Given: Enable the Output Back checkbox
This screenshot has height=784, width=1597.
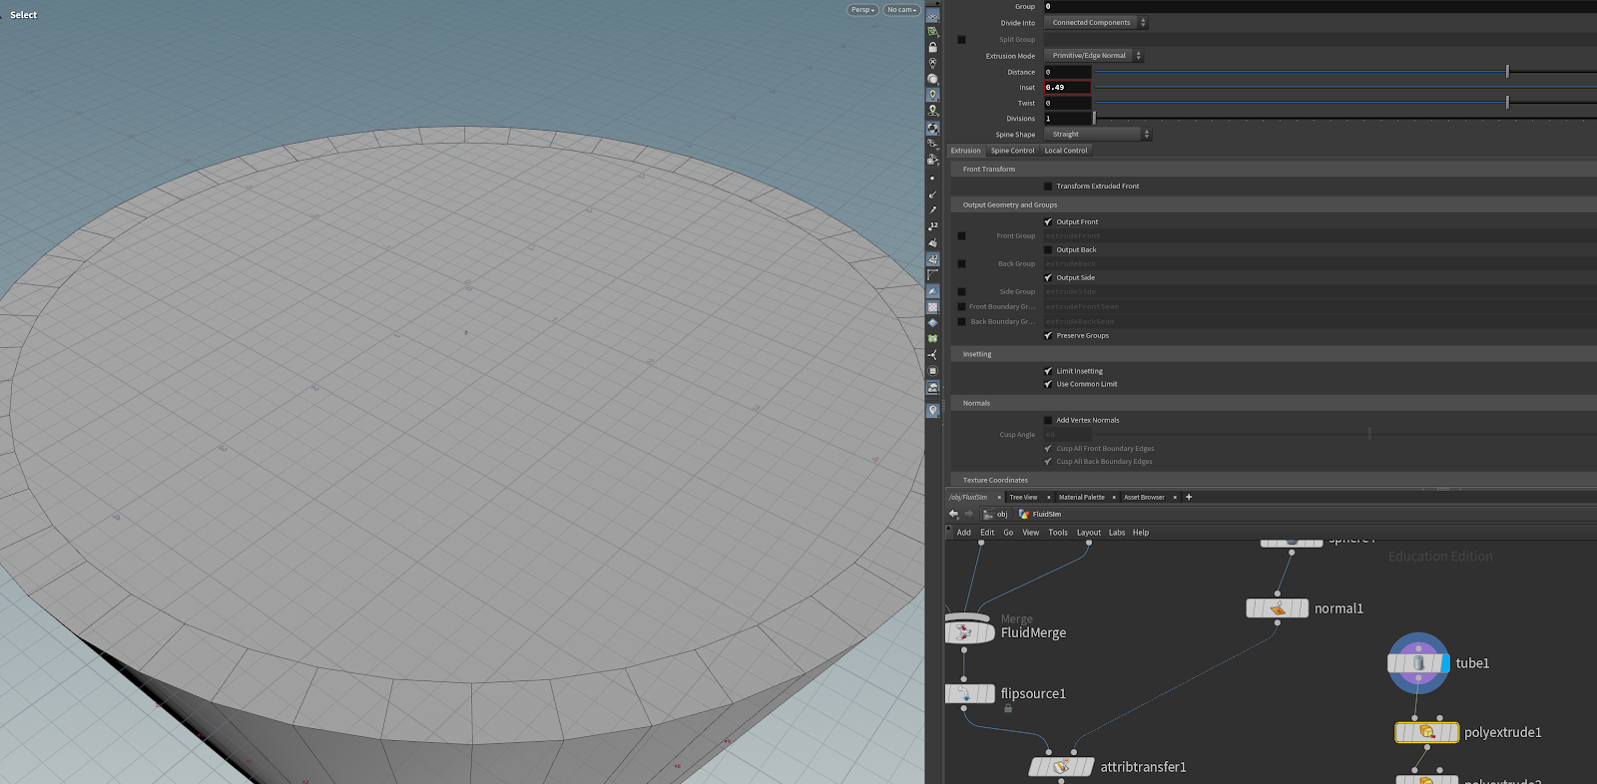Looking at the screenshot, I should 1048,250.
